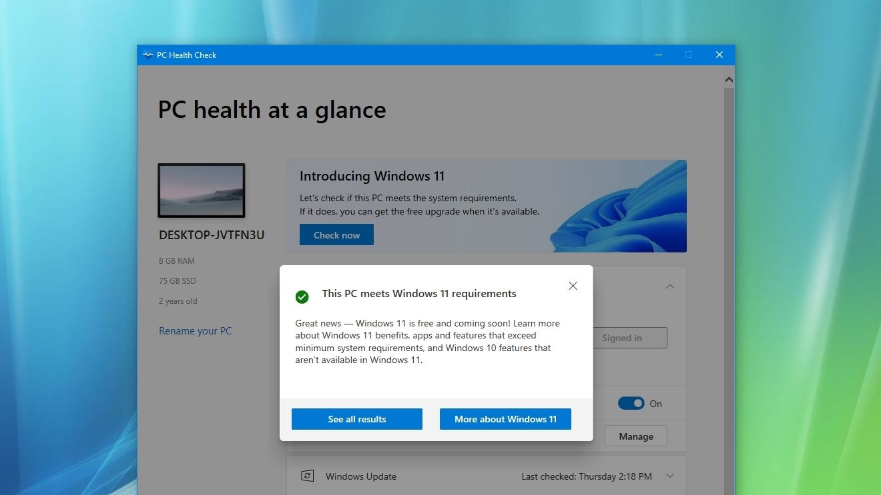Viewport: 881px width, 495px height.
Task: Click the Windows Update sync icon
Action: 307,476
